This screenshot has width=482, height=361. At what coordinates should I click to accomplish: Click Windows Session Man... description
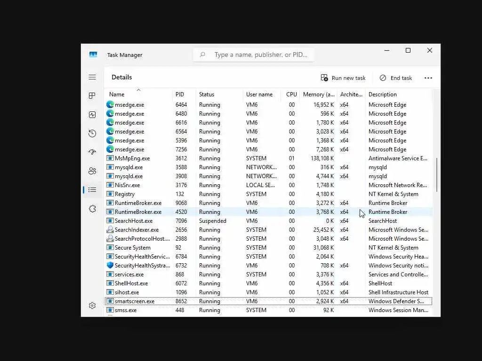398,310
